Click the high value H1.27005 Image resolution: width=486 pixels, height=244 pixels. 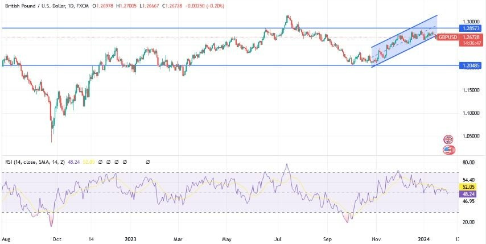[x=127, y=6]
